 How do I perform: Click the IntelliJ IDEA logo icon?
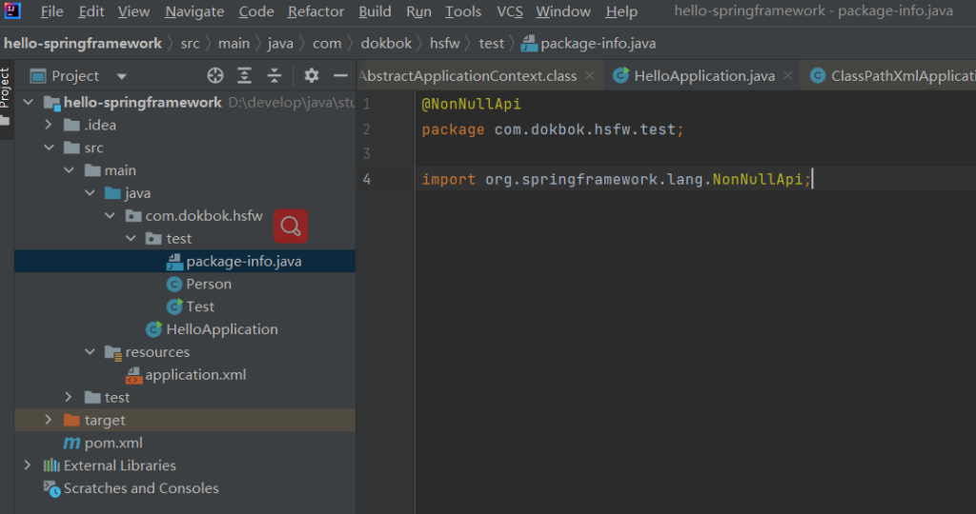click(12, 10)
